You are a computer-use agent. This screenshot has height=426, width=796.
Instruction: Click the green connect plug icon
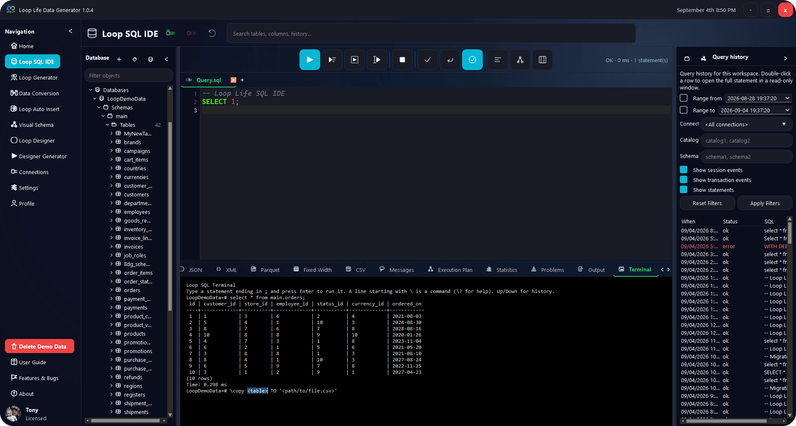170,33
